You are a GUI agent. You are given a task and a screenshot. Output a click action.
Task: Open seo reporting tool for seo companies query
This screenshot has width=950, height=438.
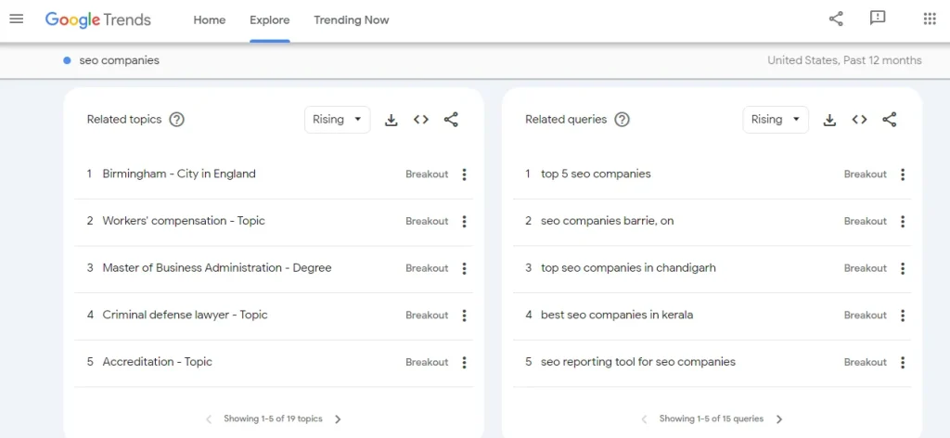638,362
